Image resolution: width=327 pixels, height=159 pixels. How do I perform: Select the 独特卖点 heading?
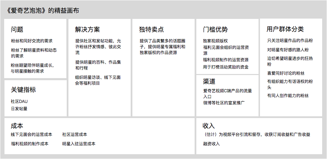click(152, 30)
